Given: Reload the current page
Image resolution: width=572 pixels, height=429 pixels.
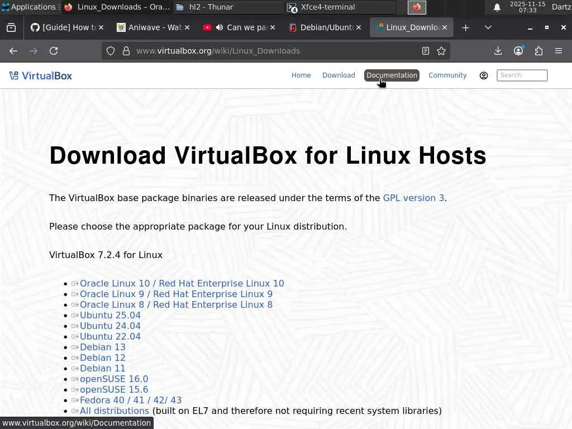Looking at the screenshot, I should pos(54,51).
